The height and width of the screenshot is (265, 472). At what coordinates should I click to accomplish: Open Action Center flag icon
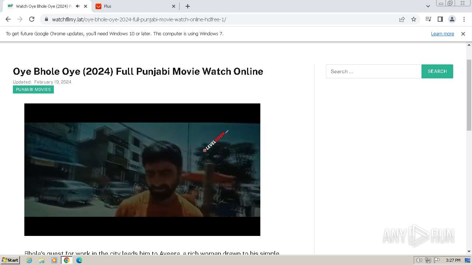[x=437, y=260]
